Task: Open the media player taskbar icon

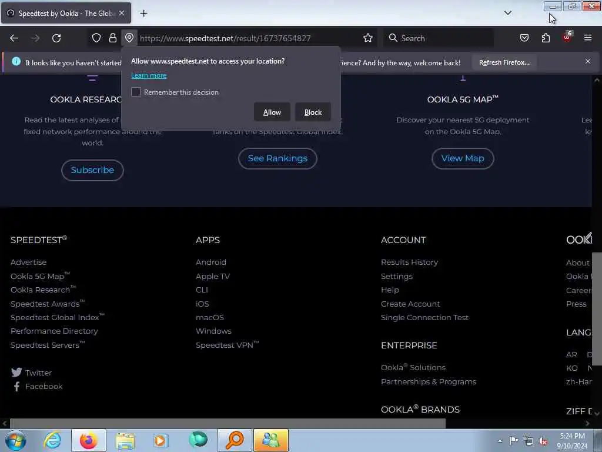Action: (x=160, y=440)
